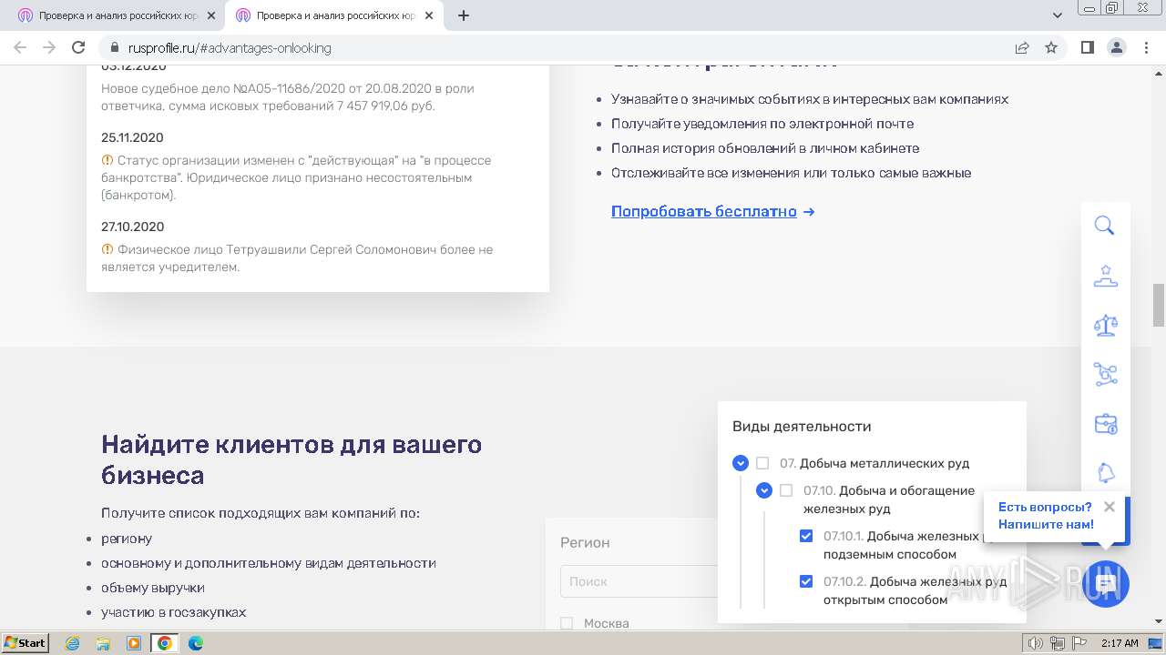Close the 'Есть вопросы?' chat popup
This screenshot has width=1166, height=655.
pos(1109,507)
